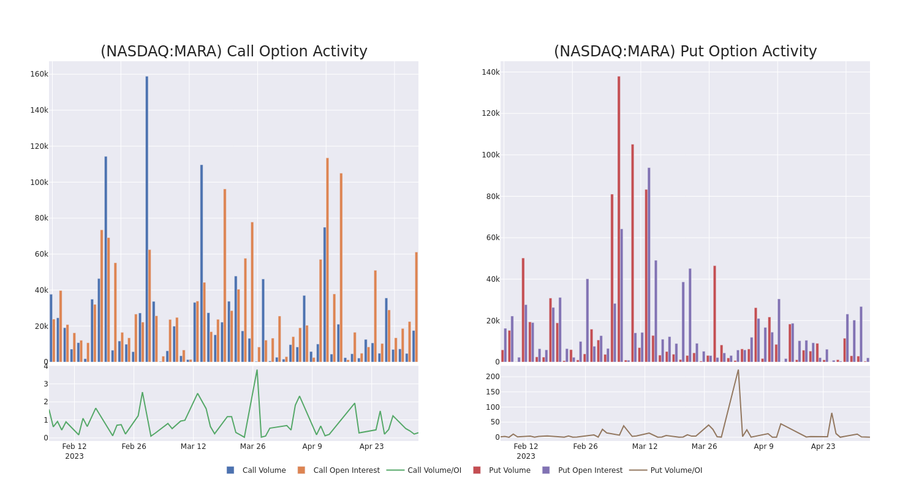
Task: Click the Apr 23 label under put chart
Action: (823, 447)
